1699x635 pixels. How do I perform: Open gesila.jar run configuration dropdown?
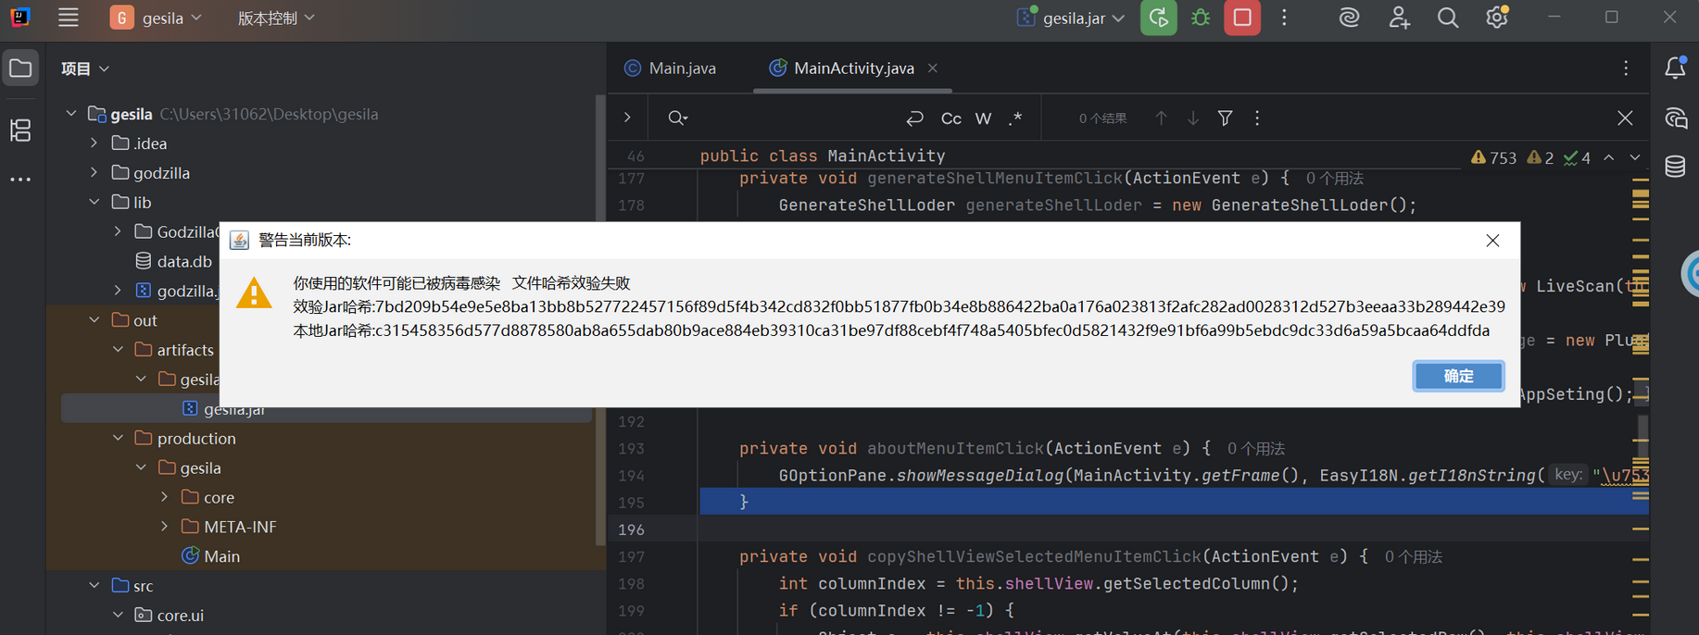1071,18
